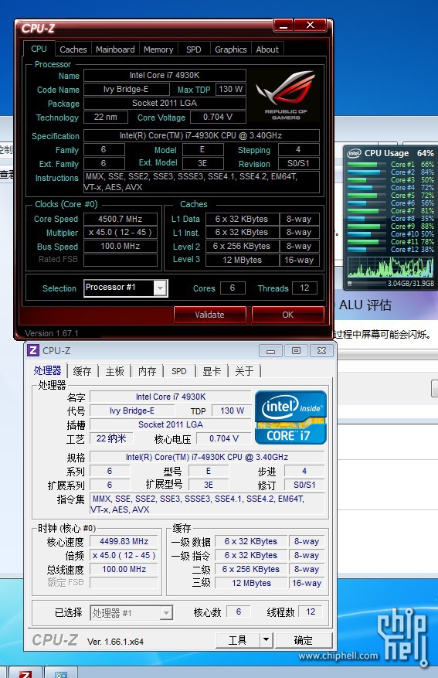Click the Level 3 value 12 MBytes in ROG CPU-Z

click(x=242, y=260)
